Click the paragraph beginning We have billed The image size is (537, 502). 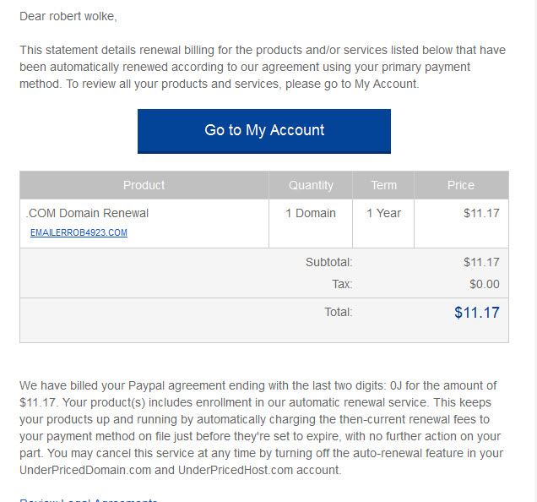point(261,428)
